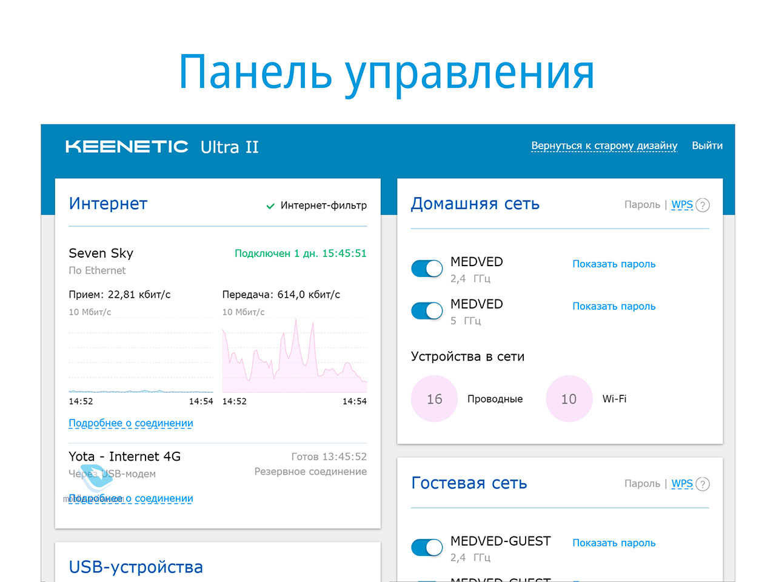The image size is (776, 582).
Task: Show password for MEDVED-GUEST network
Action: (x=614, y=543)
